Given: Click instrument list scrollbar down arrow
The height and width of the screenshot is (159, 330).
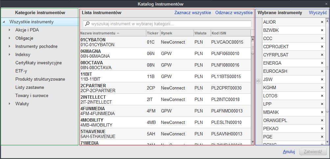Looking at the screenshot, I should (253, 142).
